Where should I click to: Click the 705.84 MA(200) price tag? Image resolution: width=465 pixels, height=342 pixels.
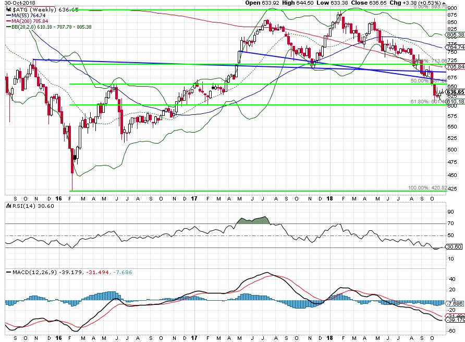point(455,66)
